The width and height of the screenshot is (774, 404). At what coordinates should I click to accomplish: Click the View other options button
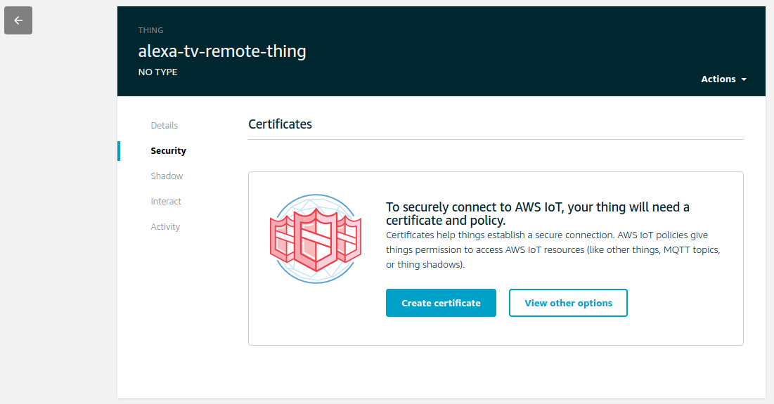point(568,303)
